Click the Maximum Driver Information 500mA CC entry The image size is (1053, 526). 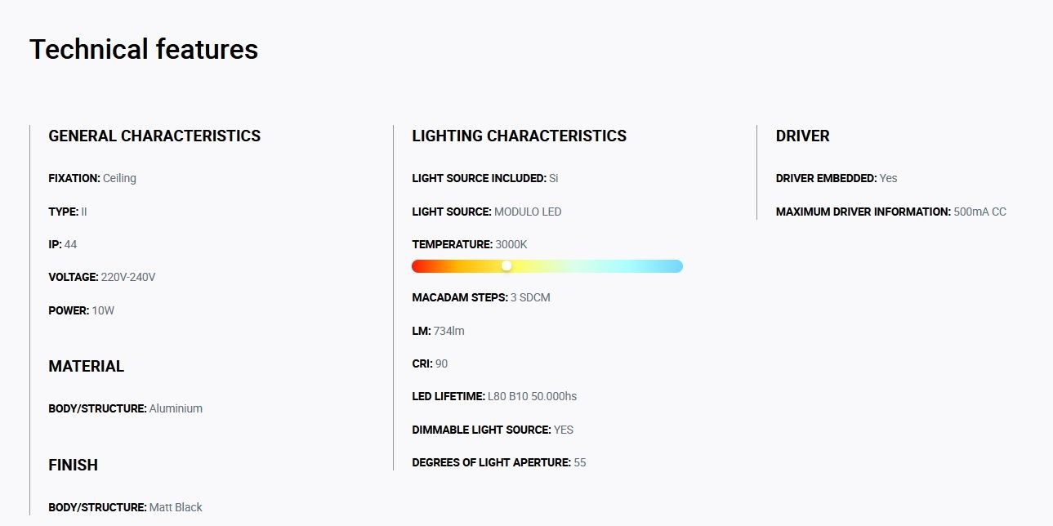[890, 212]
